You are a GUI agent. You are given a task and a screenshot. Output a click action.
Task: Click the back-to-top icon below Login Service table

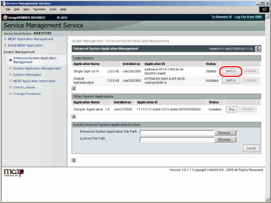point(74,88)
